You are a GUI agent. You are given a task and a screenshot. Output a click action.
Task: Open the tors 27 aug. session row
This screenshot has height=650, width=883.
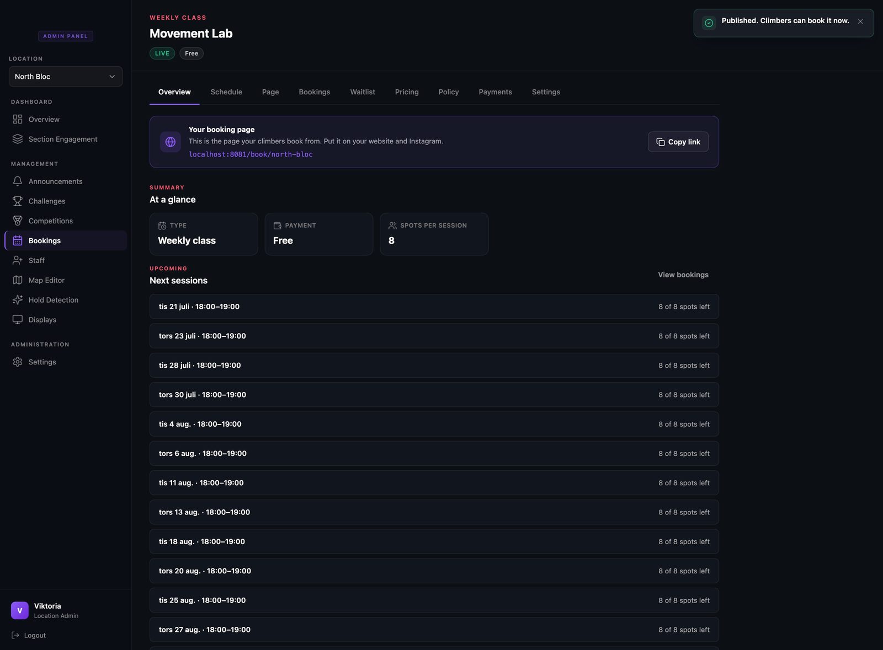[434, 630]
